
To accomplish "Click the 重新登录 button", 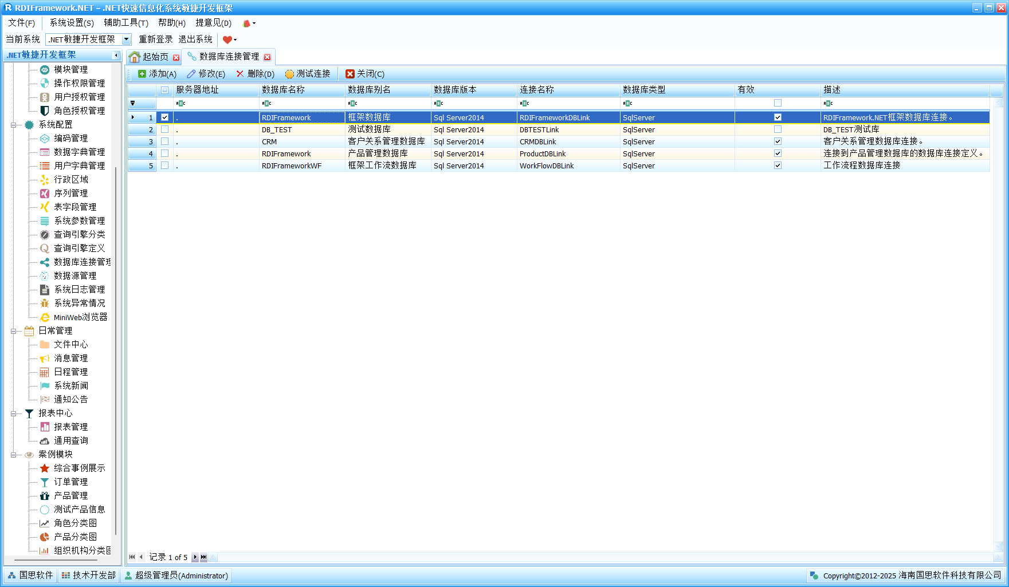I will coord(155,40).
